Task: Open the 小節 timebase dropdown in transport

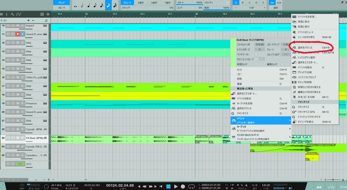Action: pyautogui.click(x=123, y=189)
